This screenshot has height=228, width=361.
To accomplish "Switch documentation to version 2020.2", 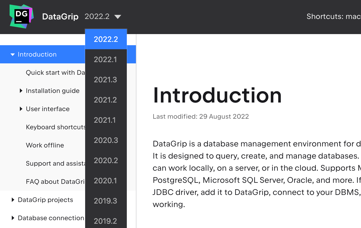I will pos(106,161).
